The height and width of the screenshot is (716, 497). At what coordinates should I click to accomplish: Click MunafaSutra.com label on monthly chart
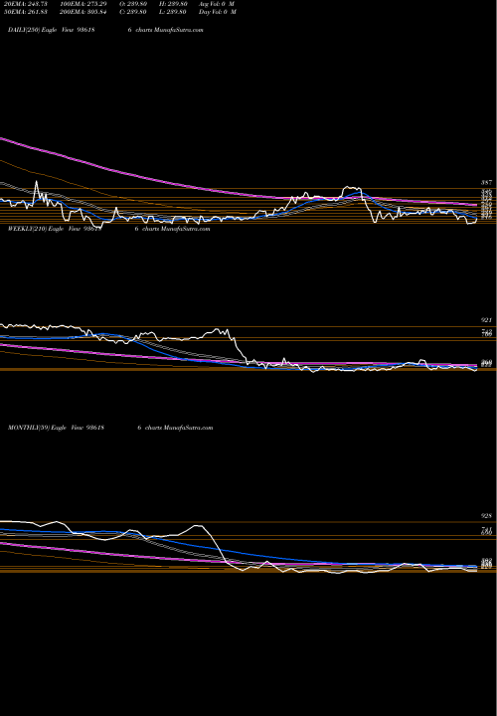[x=188, y=428]
